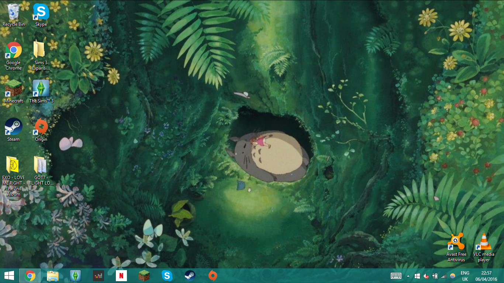Show hidden system tray icons
Screen dimensions: 504x283
(x=408, y=276)
